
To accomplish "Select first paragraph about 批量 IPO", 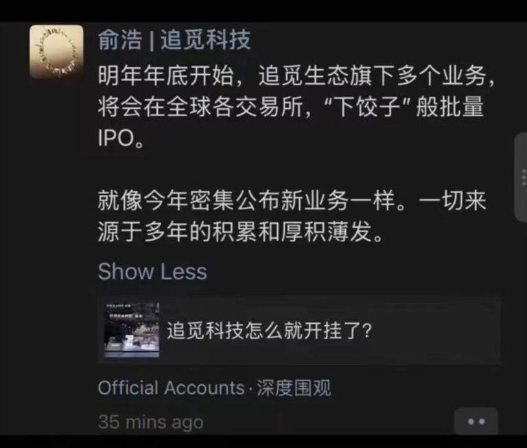I will (296, 106).
